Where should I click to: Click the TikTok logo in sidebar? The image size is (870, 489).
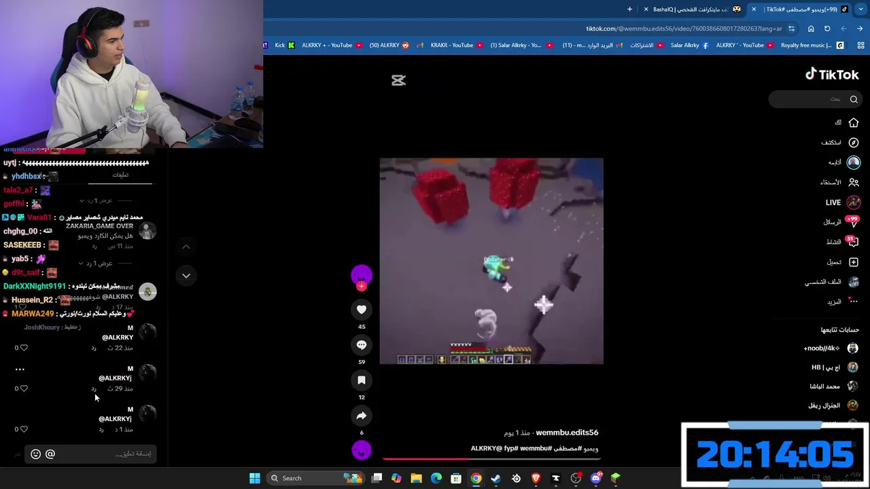pyautogui.click(x=832, y=74)
